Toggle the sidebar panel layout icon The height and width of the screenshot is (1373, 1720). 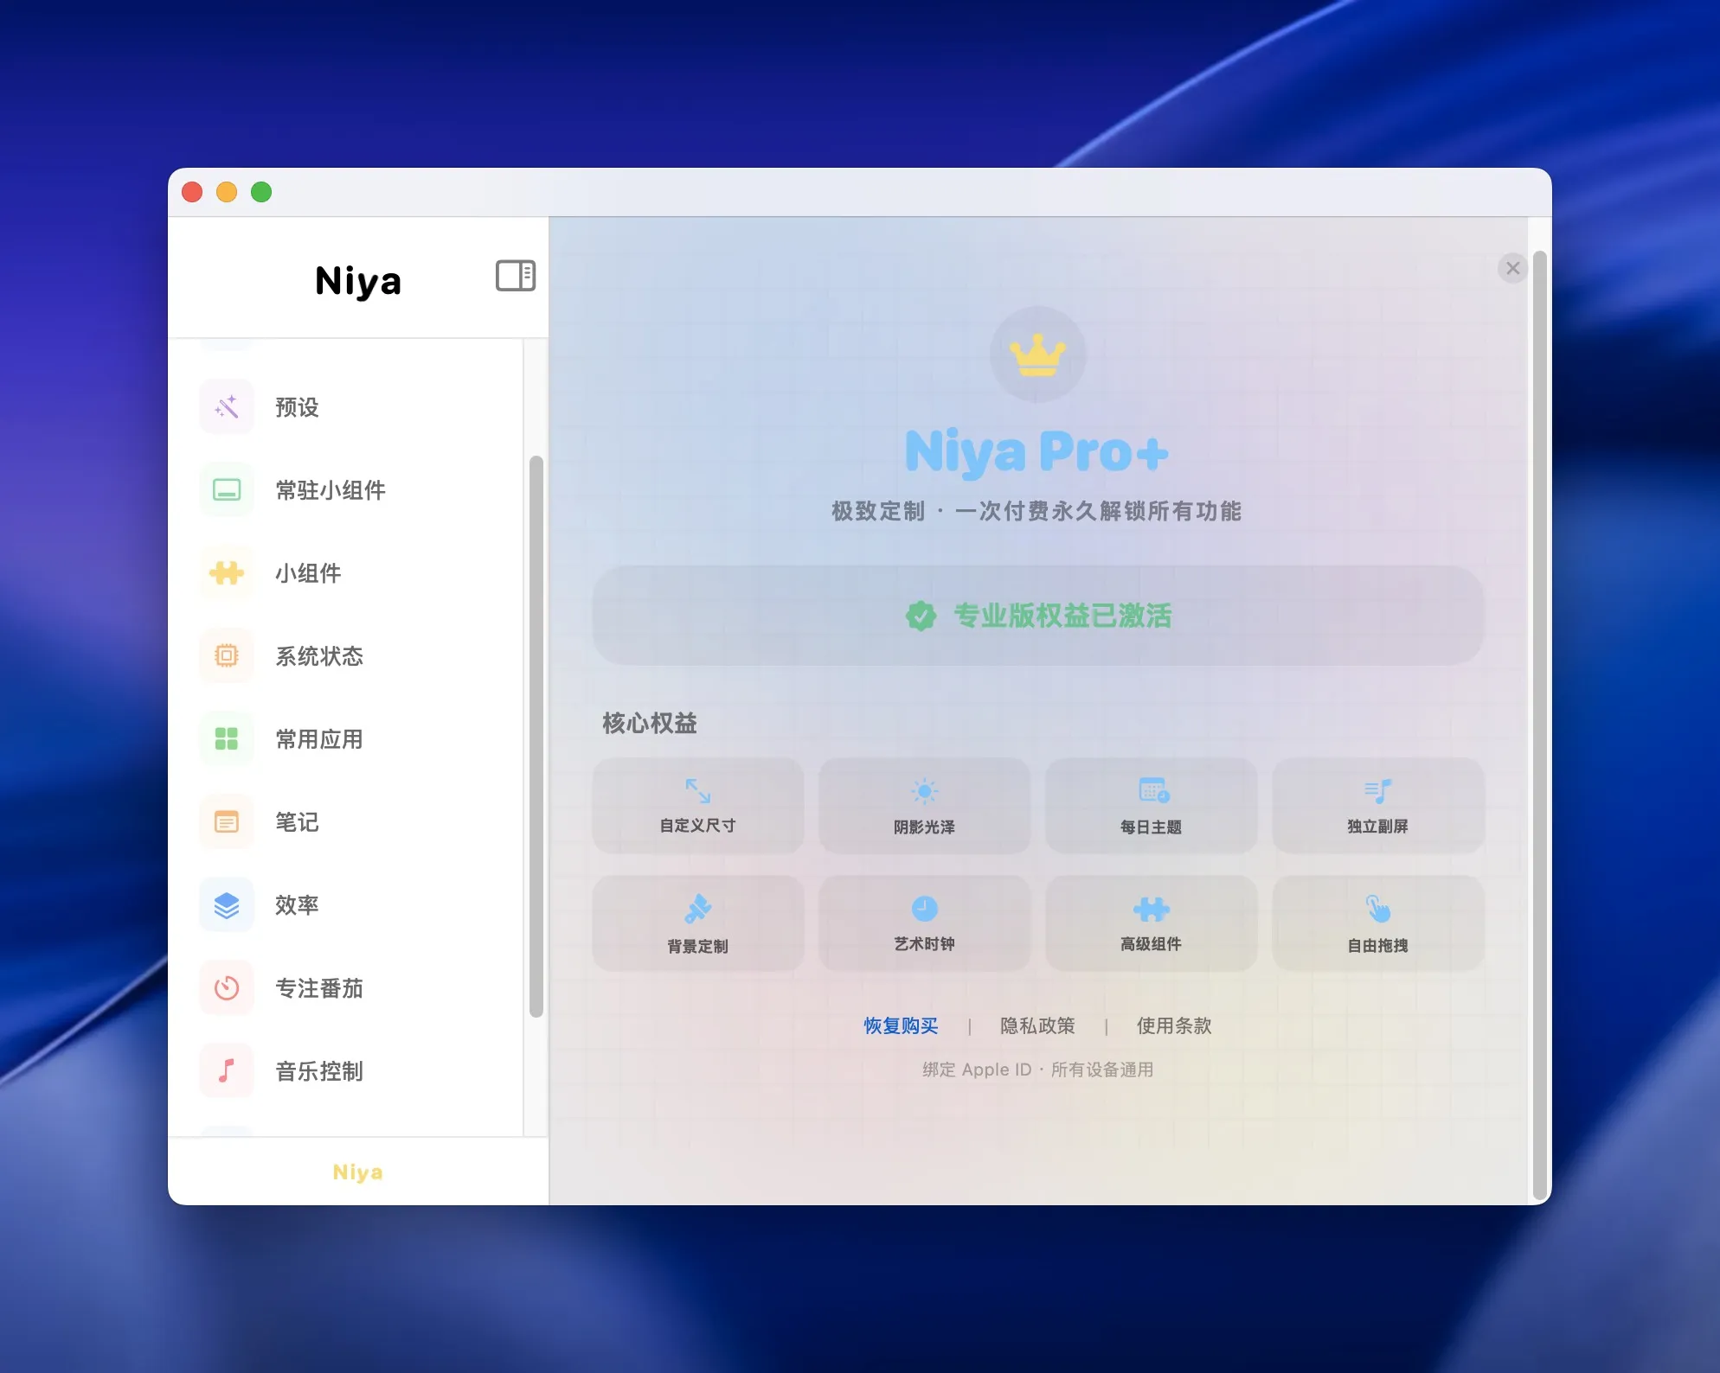tap(516, 276)
